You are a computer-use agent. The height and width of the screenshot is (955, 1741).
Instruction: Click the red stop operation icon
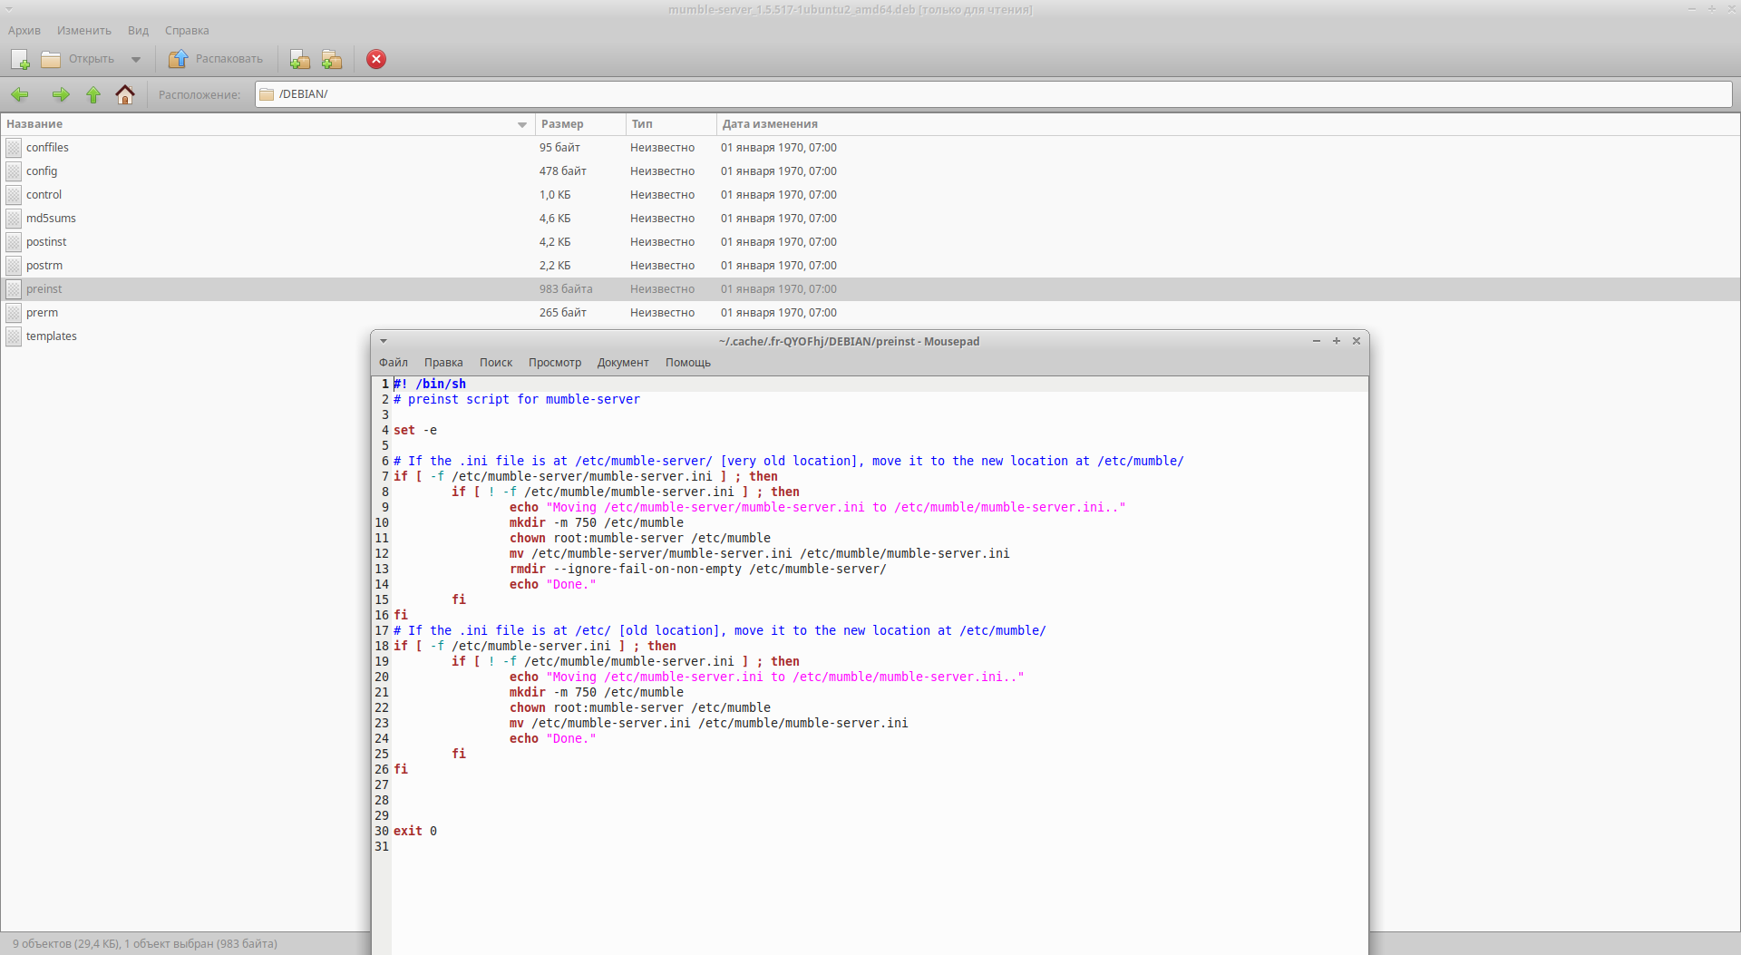click(376, 60)
